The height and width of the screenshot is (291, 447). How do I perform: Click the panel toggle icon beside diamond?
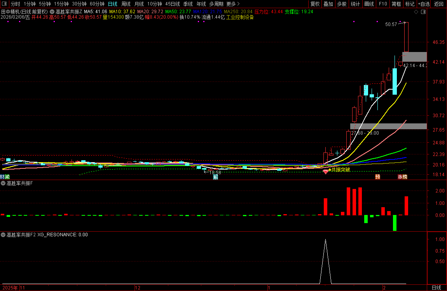(x=423, y=12)
